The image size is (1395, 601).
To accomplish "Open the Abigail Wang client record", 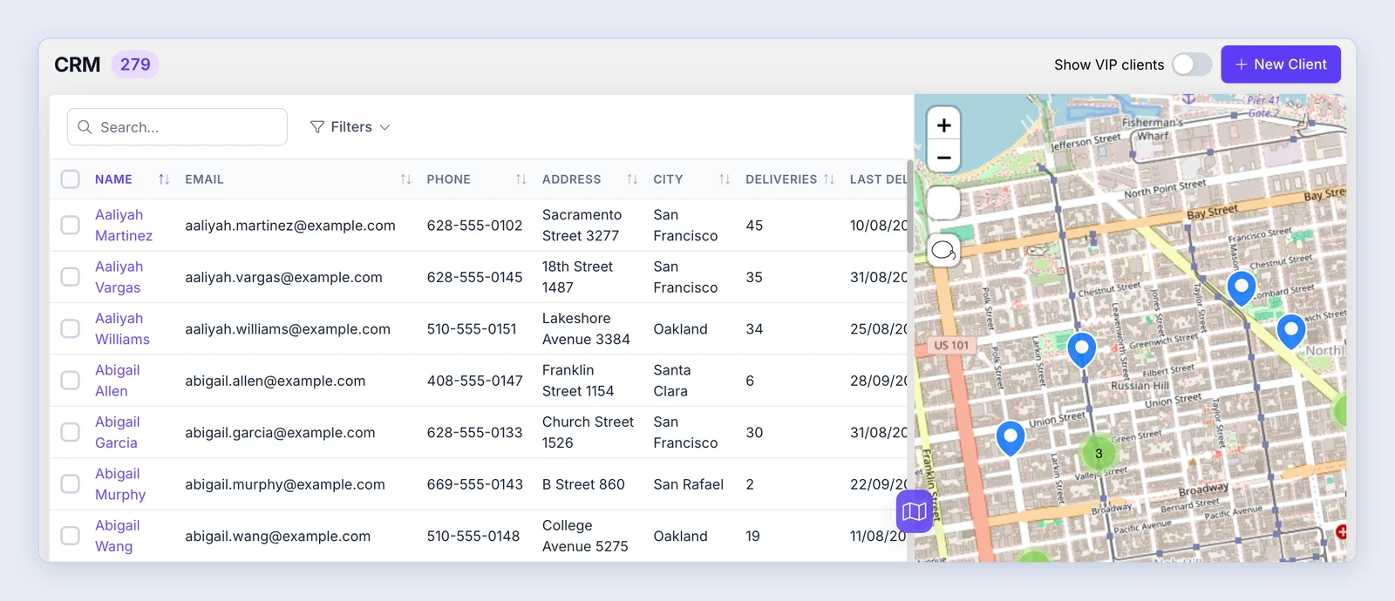I will click(117, 536).
